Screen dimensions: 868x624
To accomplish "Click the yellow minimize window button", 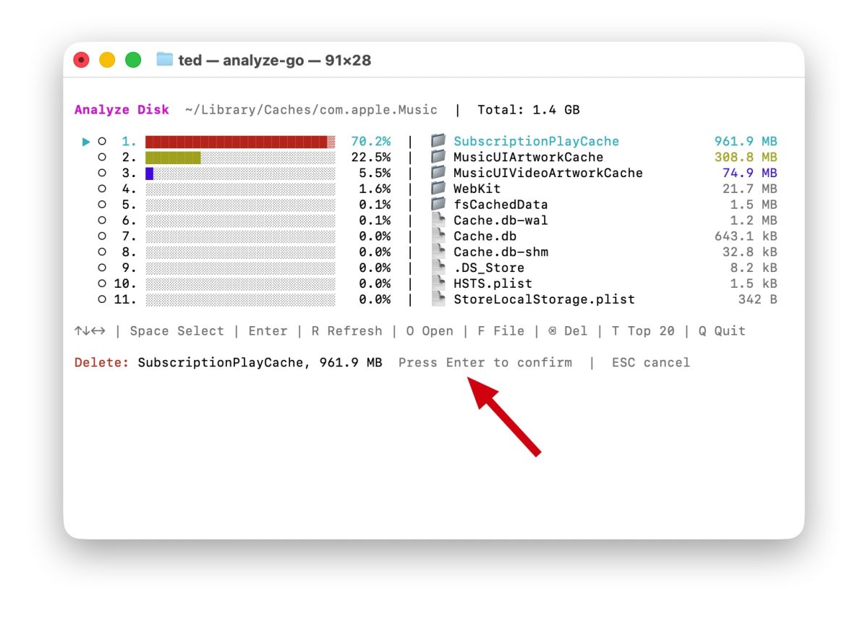I will (107, 60).
